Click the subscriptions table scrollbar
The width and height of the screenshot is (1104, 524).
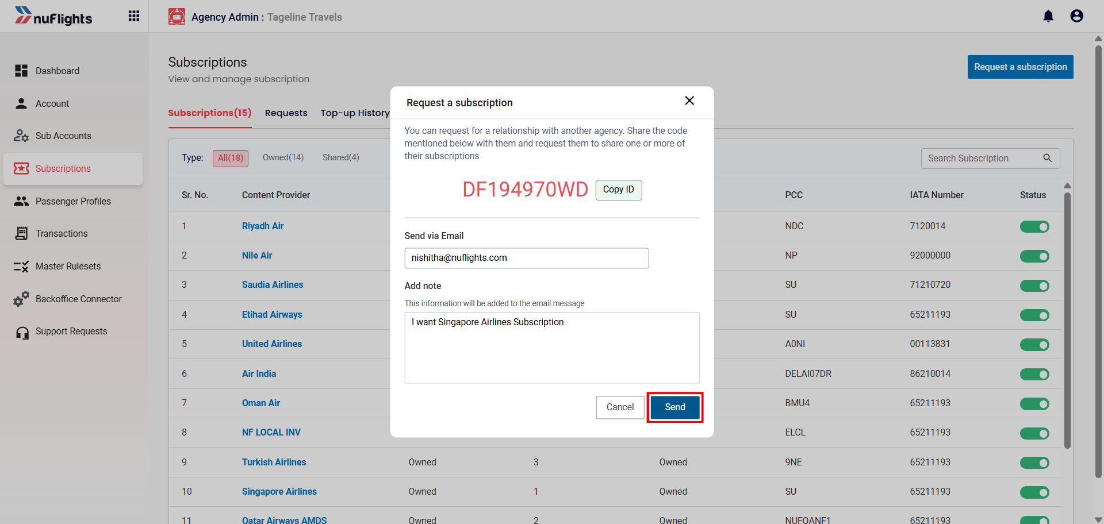(1067, 320)
